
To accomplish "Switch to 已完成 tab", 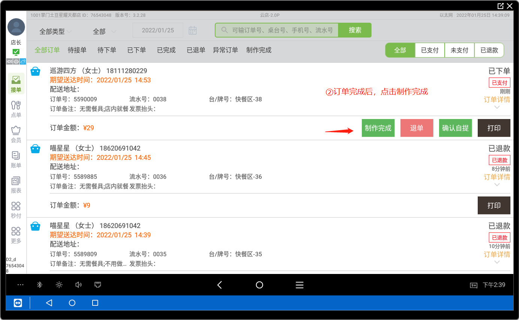I will (166, 50).
